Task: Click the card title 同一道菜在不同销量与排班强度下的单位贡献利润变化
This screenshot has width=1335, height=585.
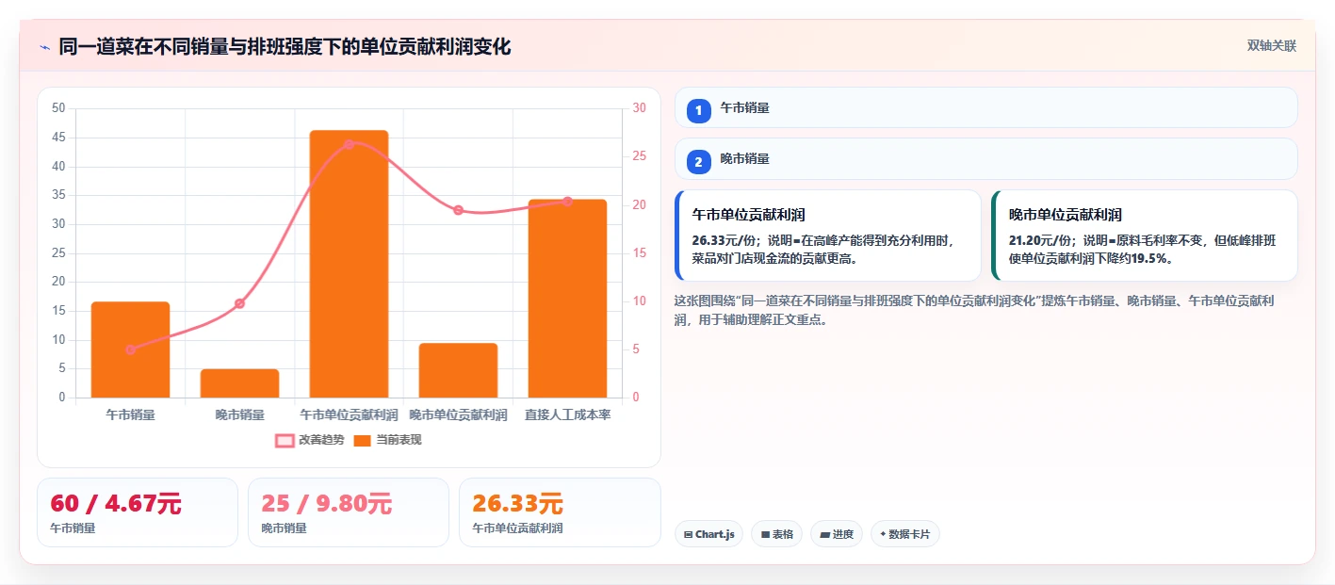Action: click(285, 47)
